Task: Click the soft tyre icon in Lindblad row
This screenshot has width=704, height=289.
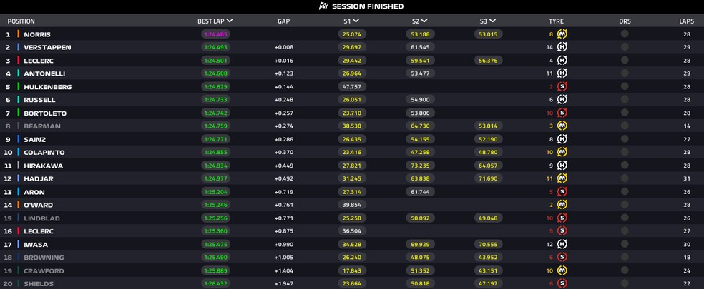Action: (562, 218)
